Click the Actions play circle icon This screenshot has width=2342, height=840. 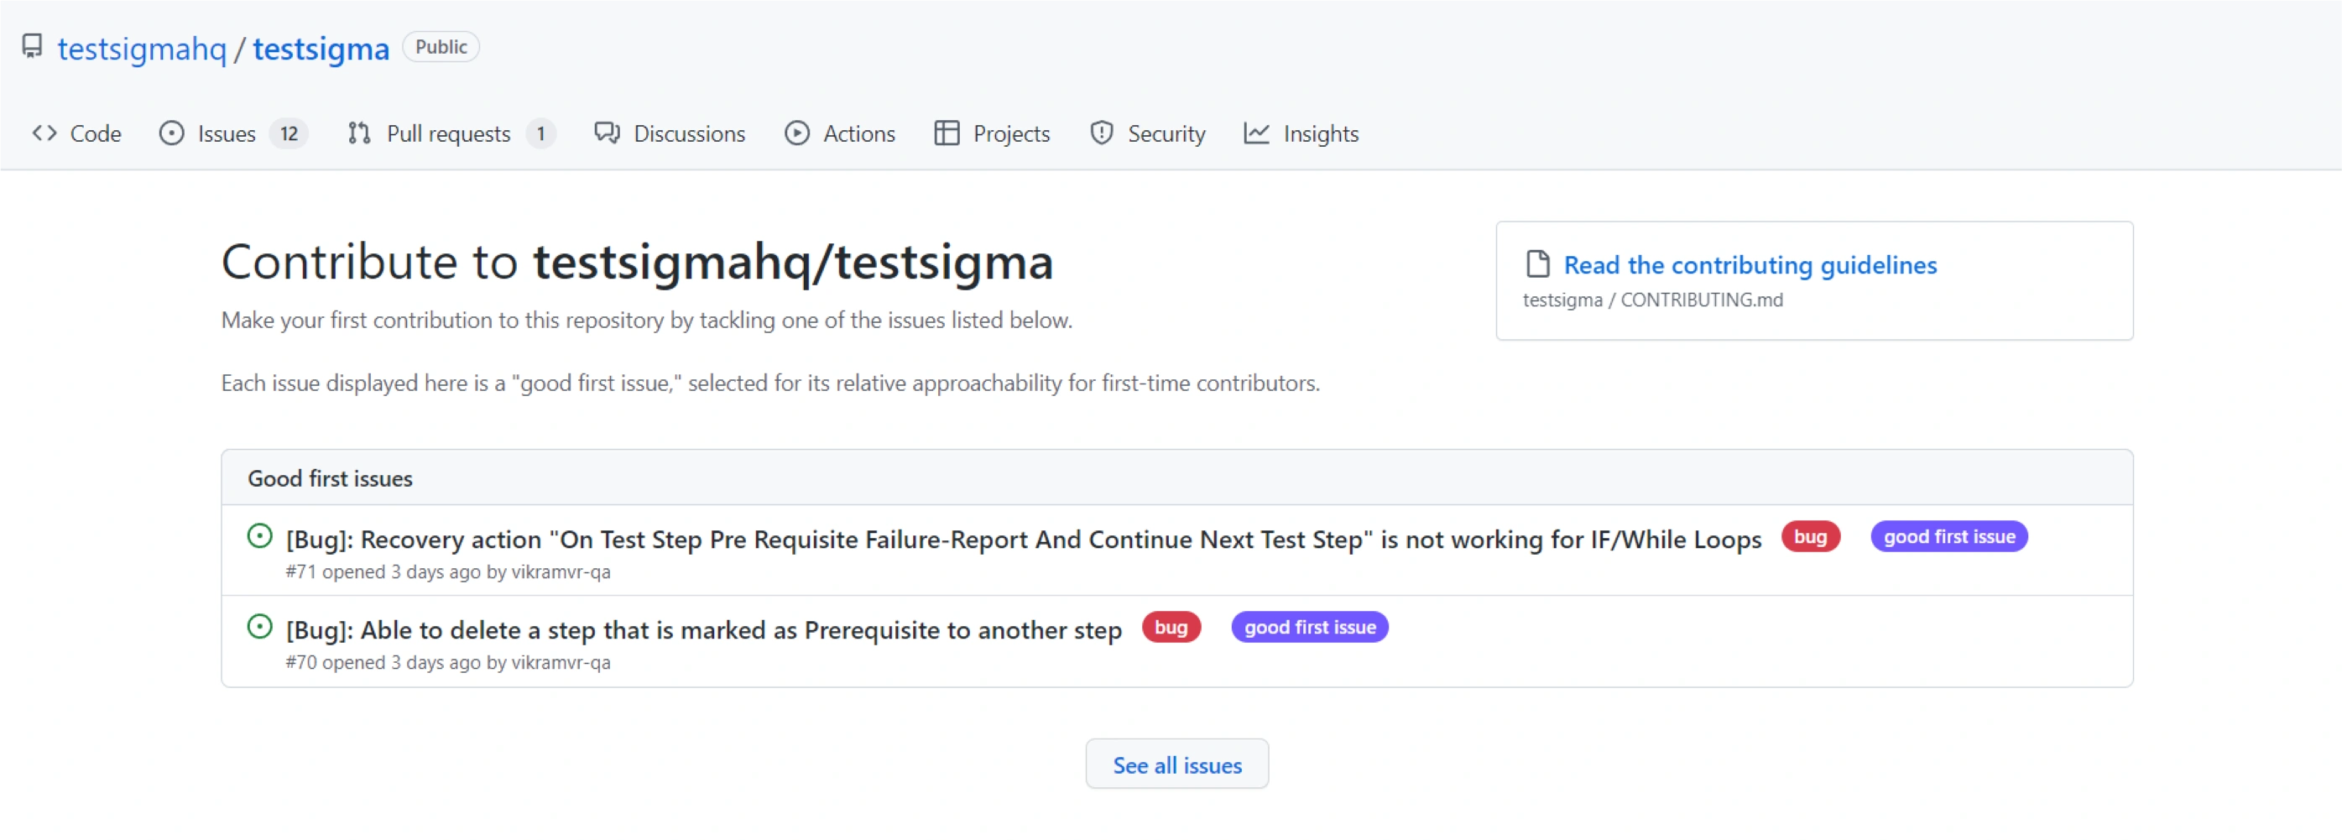[x=796, y=133]
